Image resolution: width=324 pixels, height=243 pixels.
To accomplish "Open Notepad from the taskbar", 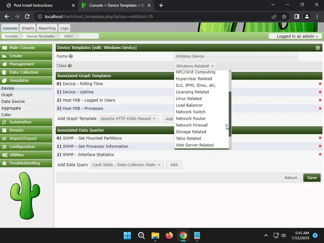I will [x=197, y=235].
